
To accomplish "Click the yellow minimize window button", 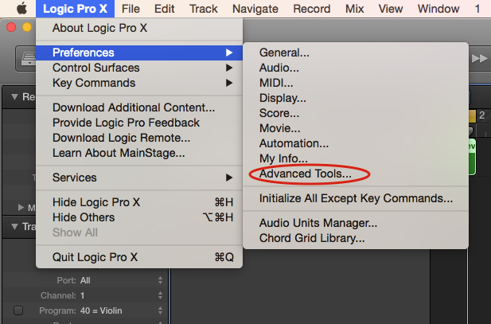I will point(27,27).
